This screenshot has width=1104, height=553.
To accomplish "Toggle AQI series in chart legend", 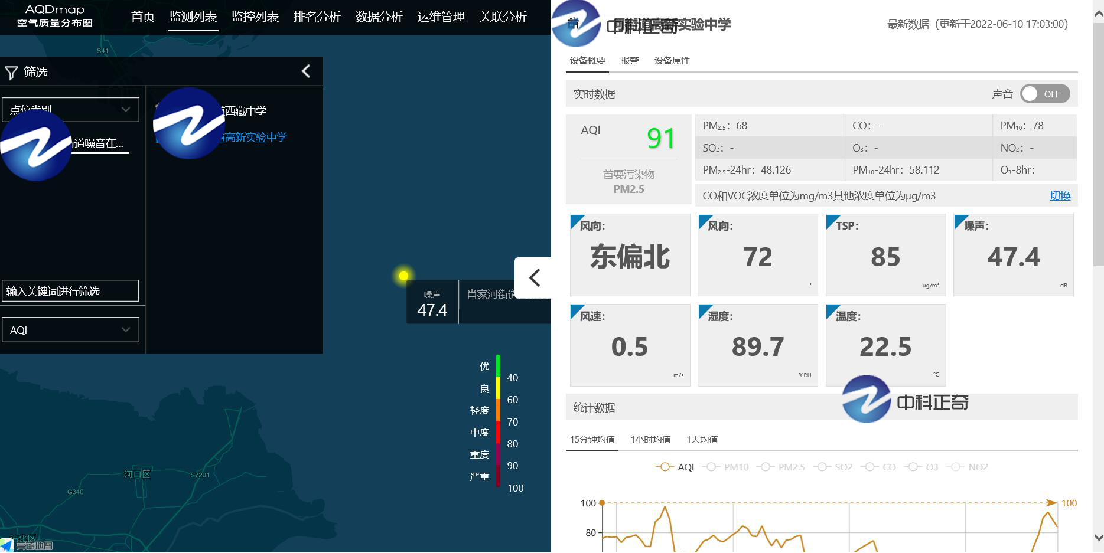I will [675, 467].
